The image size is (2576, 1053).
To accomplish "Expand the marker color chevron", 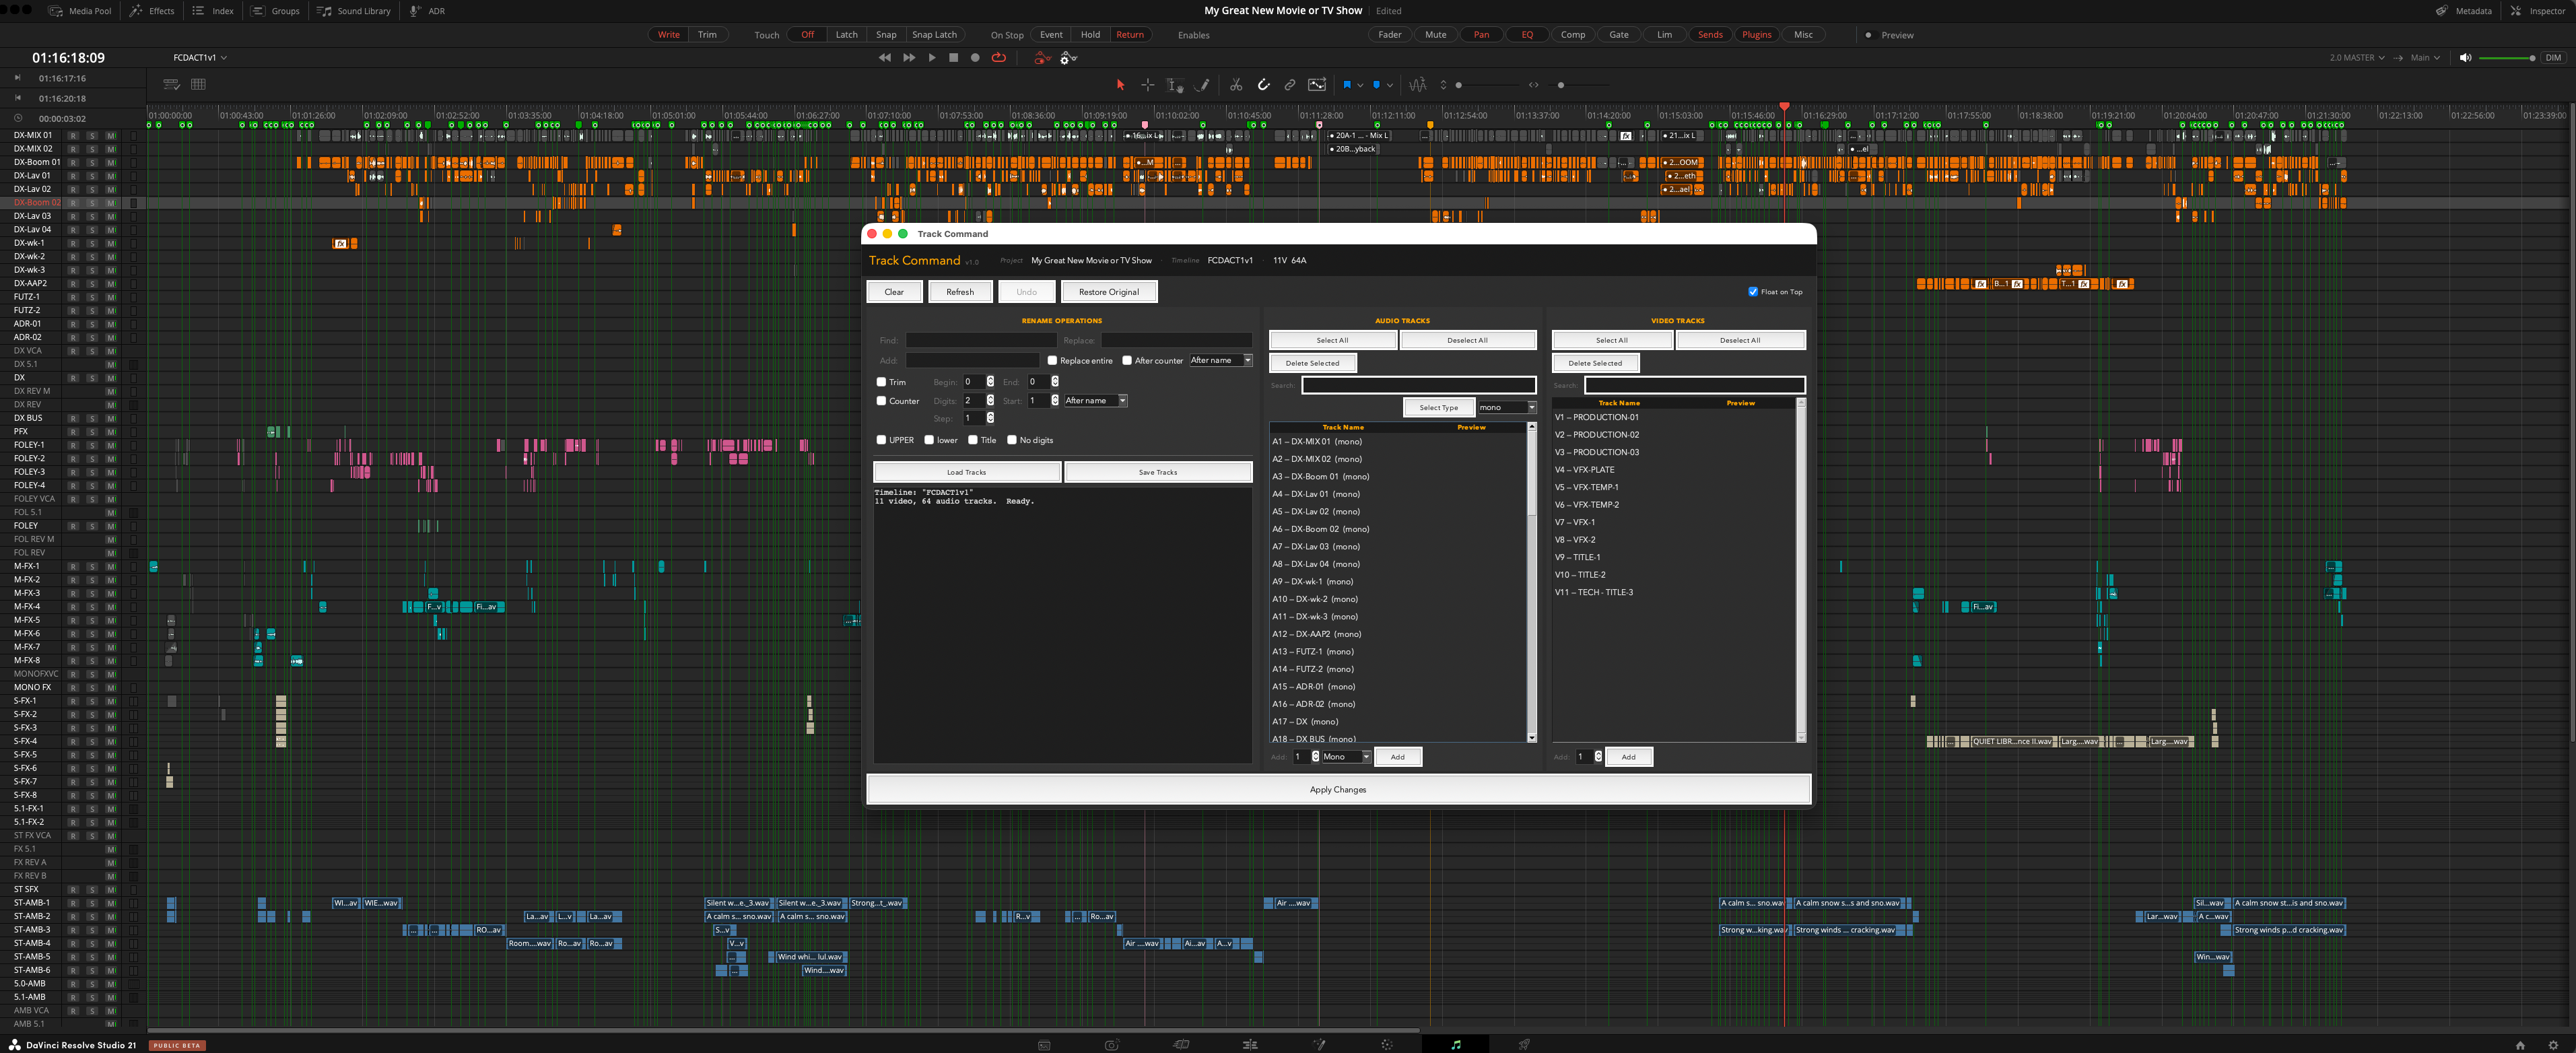I will pos(1390,85).
